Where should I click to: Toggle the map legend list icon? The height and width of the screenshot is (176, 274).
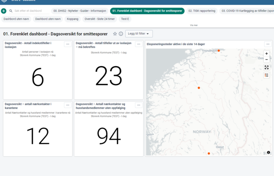tap(266, 75)
